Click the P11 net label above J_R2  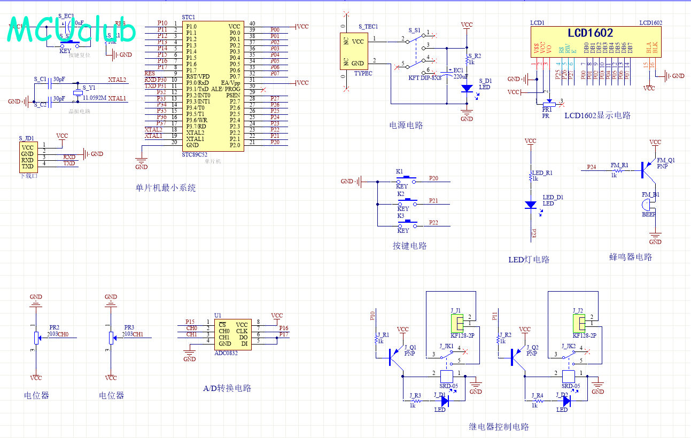494,316
